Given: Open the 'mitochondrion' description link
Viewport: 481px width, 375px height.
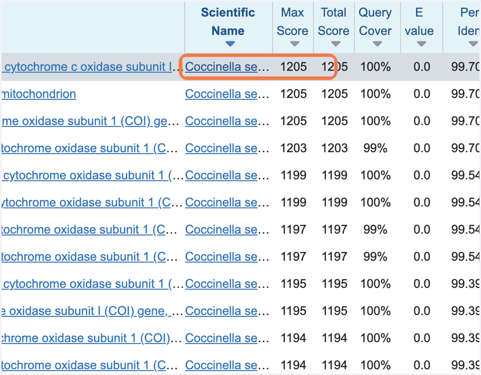Looking at the screenshot, I should pos(38,94).
